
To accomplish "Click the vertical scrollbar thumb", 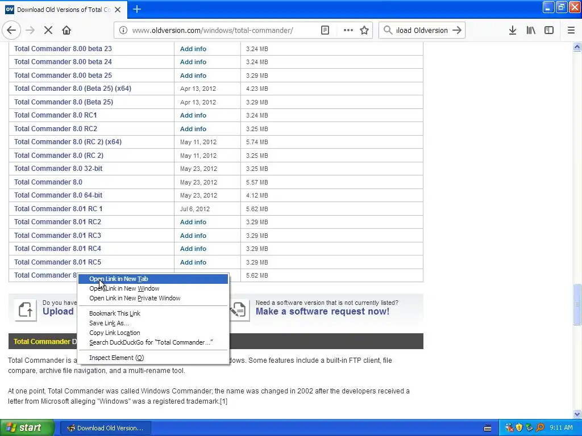I will point(577,304).
